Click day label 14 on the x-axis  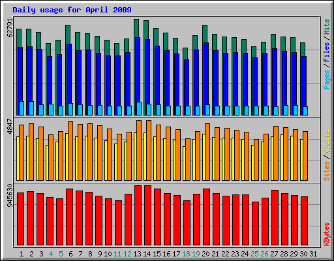pyautogui.click(x=147, y=254)
